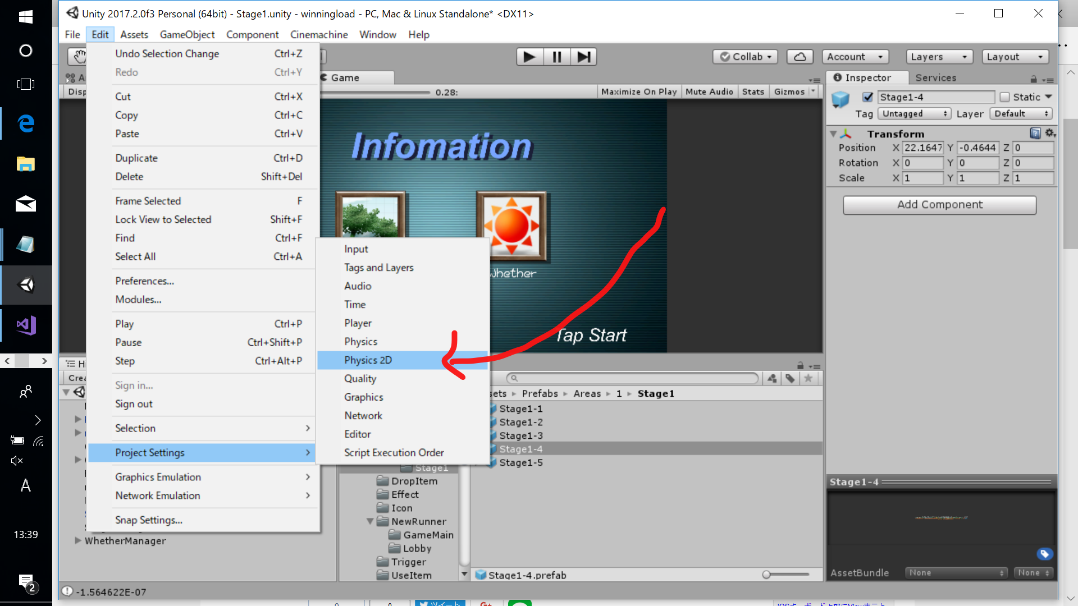Toggle Mute Audio in Game view
This screenshot has width=1078, height=606.
click(709, 92)
